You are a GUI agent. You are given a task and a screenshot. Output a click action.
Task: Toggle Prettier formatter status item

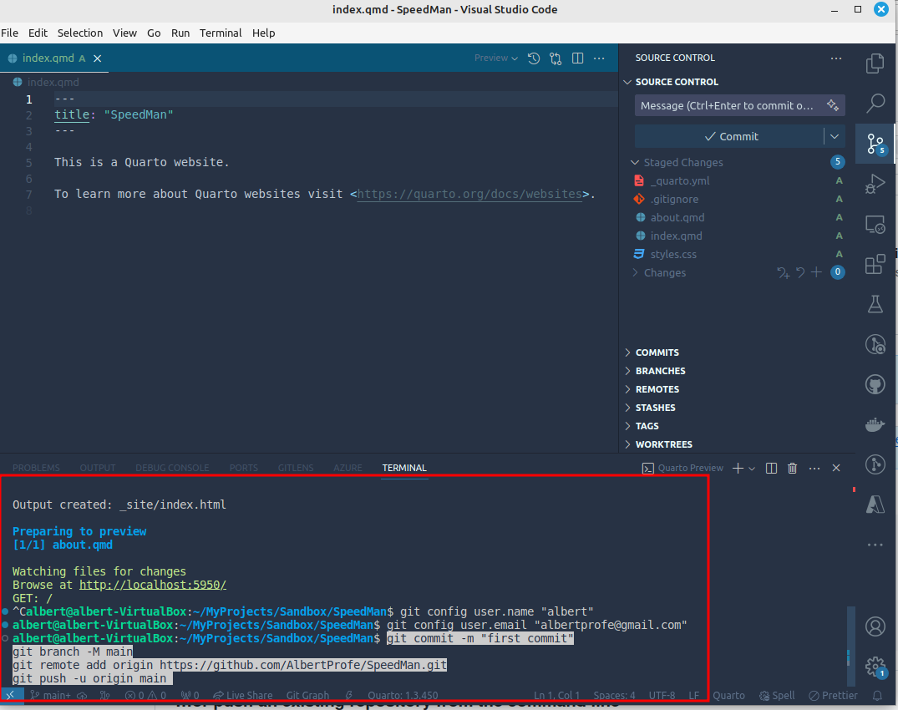[834, 696]
